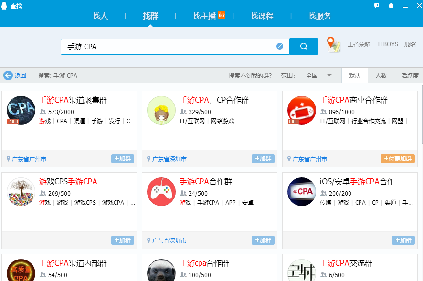Click the bell icon next to 查找
Image resolution: width=423 pixels, height=281 pixels.
click(4, 6)
